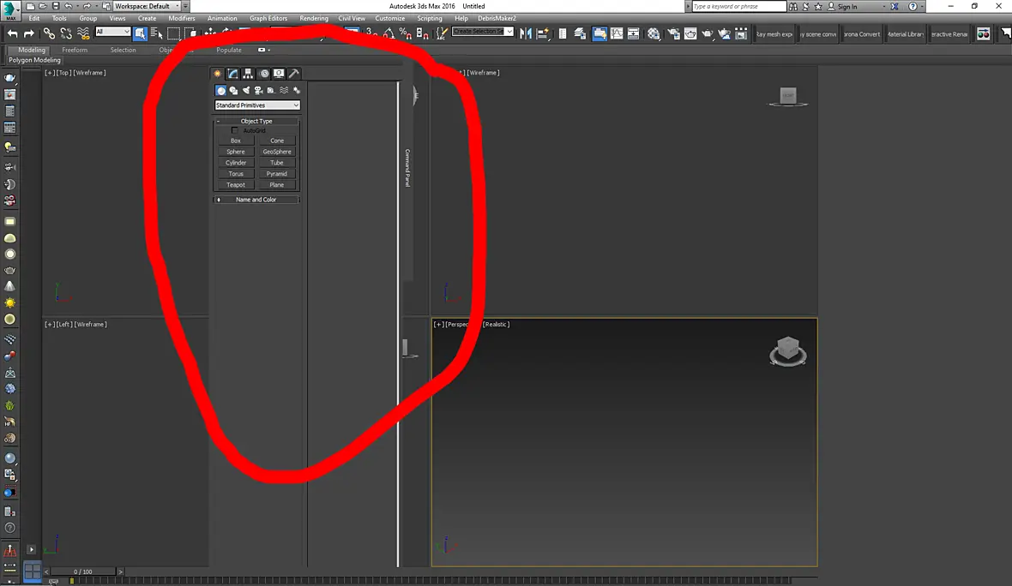The height and width of the screenshot is (586, 1012).
Task: Open the Civil View menu
Action: (x=352, y=18)
